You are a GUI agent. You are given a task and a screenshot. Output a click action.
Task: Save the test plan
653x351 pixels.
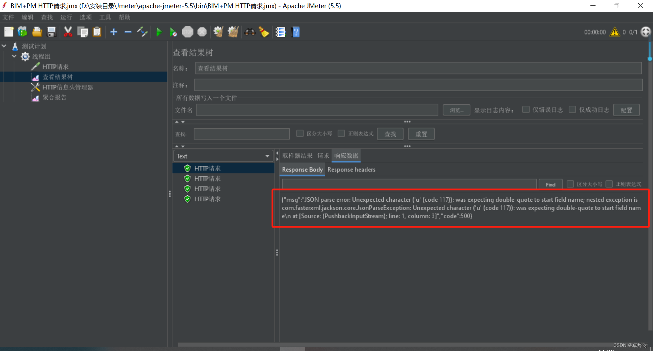51,32
